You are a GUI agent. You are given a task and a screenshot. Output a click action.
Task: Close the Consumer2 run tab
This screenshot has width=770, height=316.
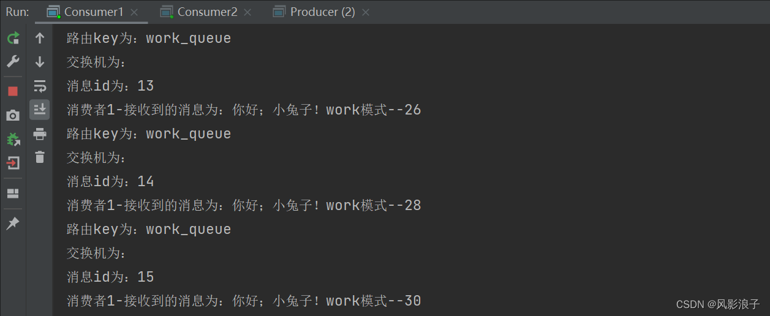pos(248,12)
